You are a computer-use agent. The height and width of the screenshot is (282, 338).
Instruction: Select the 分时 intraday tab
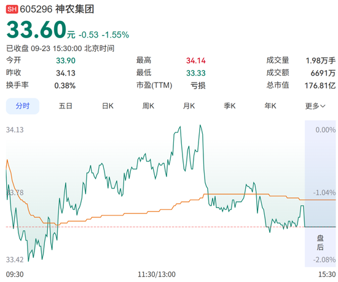(x=23, y=106)
